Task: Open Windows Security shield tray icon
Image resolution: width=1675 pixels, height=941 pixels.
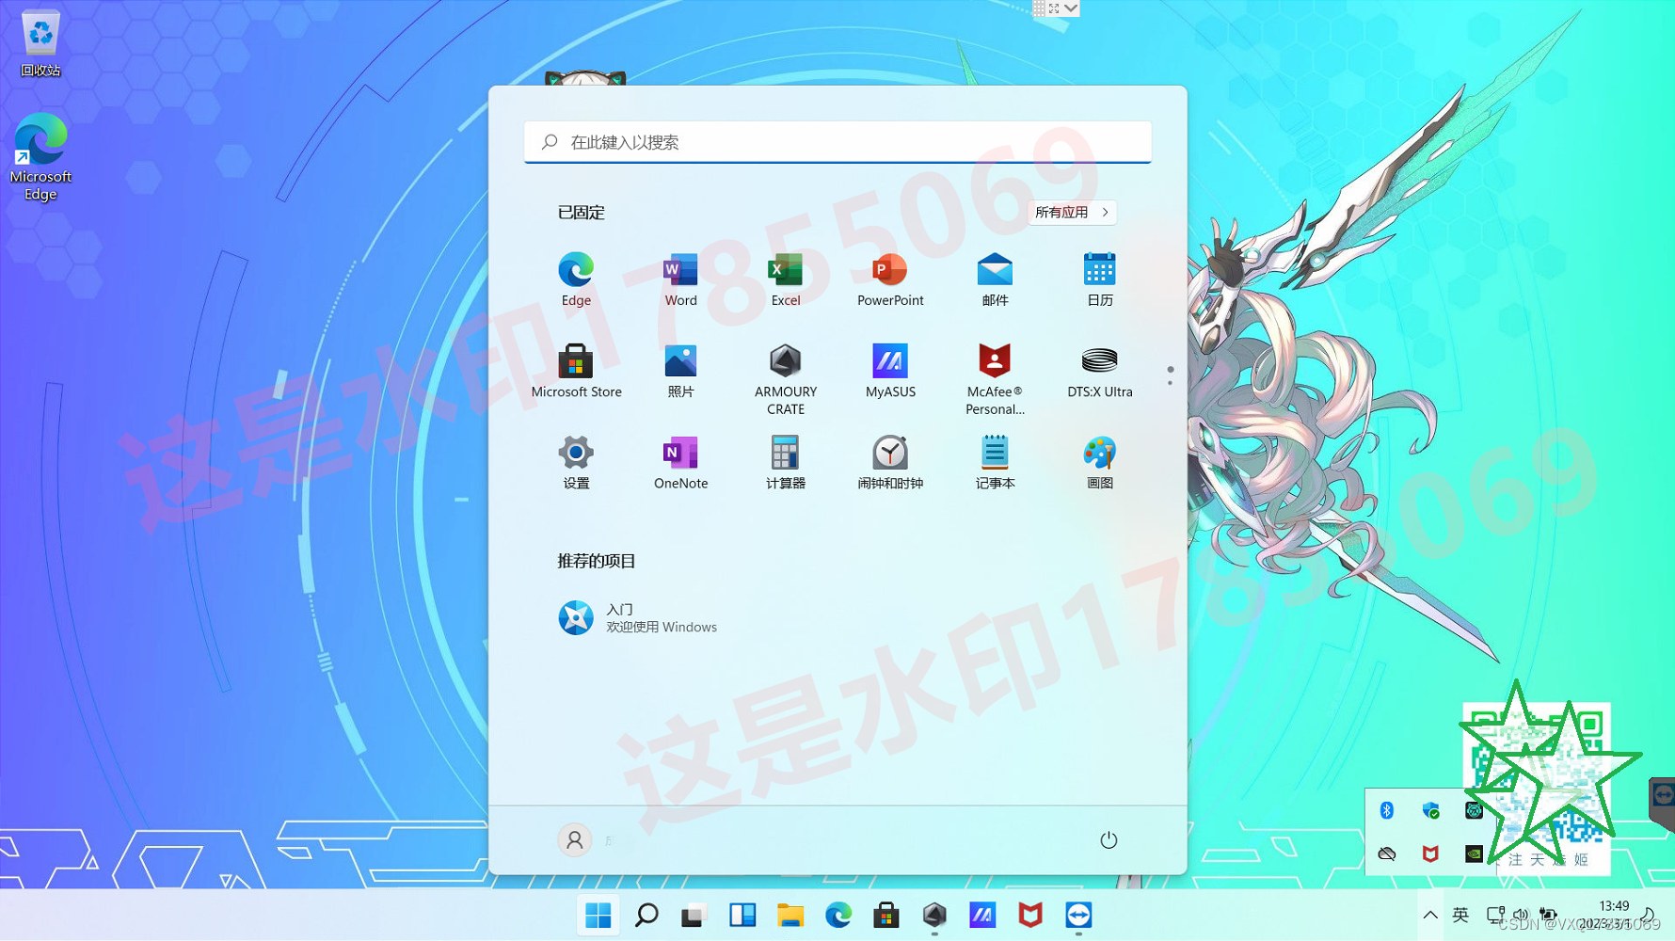Action: (1430, 810)
